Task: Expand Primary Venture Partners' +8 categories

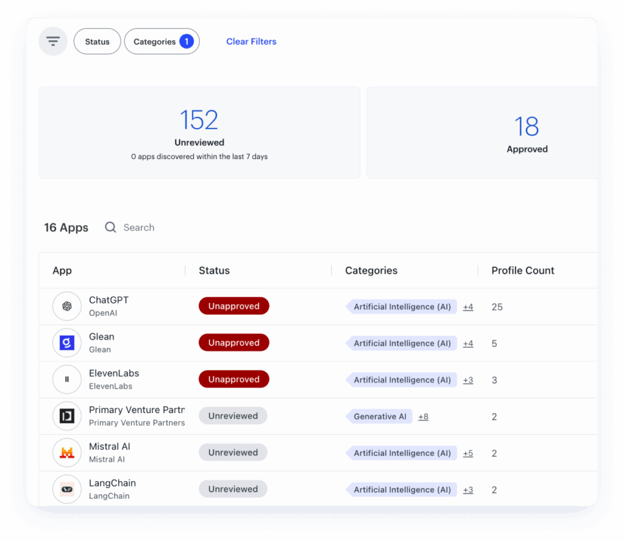Action: tap(423, 417)
